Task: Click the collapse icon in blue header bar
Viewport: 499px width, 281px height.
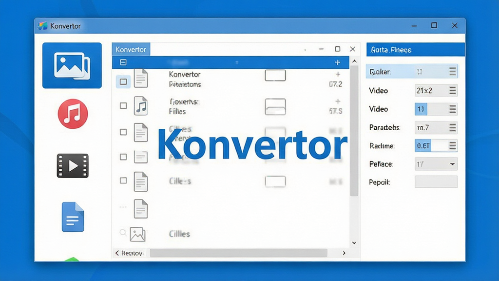Action: click(x=123, y=62)
